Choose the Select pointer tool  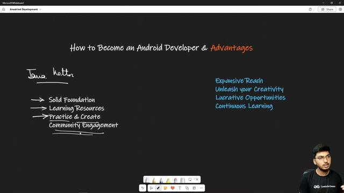(x=151, y=188)
